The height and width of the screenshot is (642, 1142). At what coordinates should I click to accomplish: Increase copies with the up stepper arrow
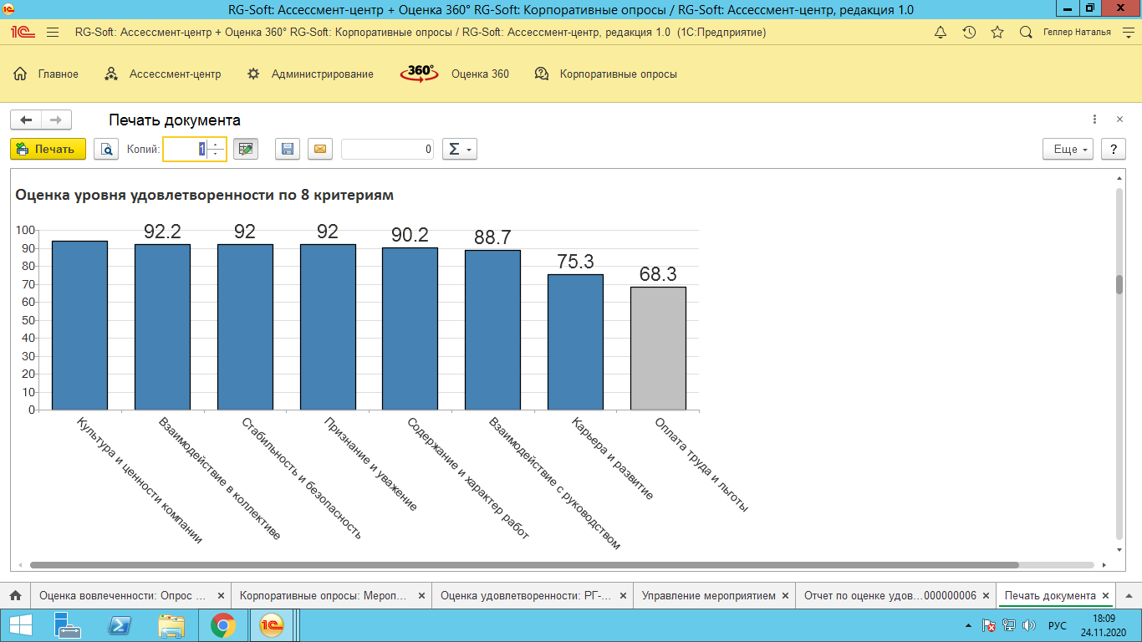pyautogui.click(x=216, y=144)
